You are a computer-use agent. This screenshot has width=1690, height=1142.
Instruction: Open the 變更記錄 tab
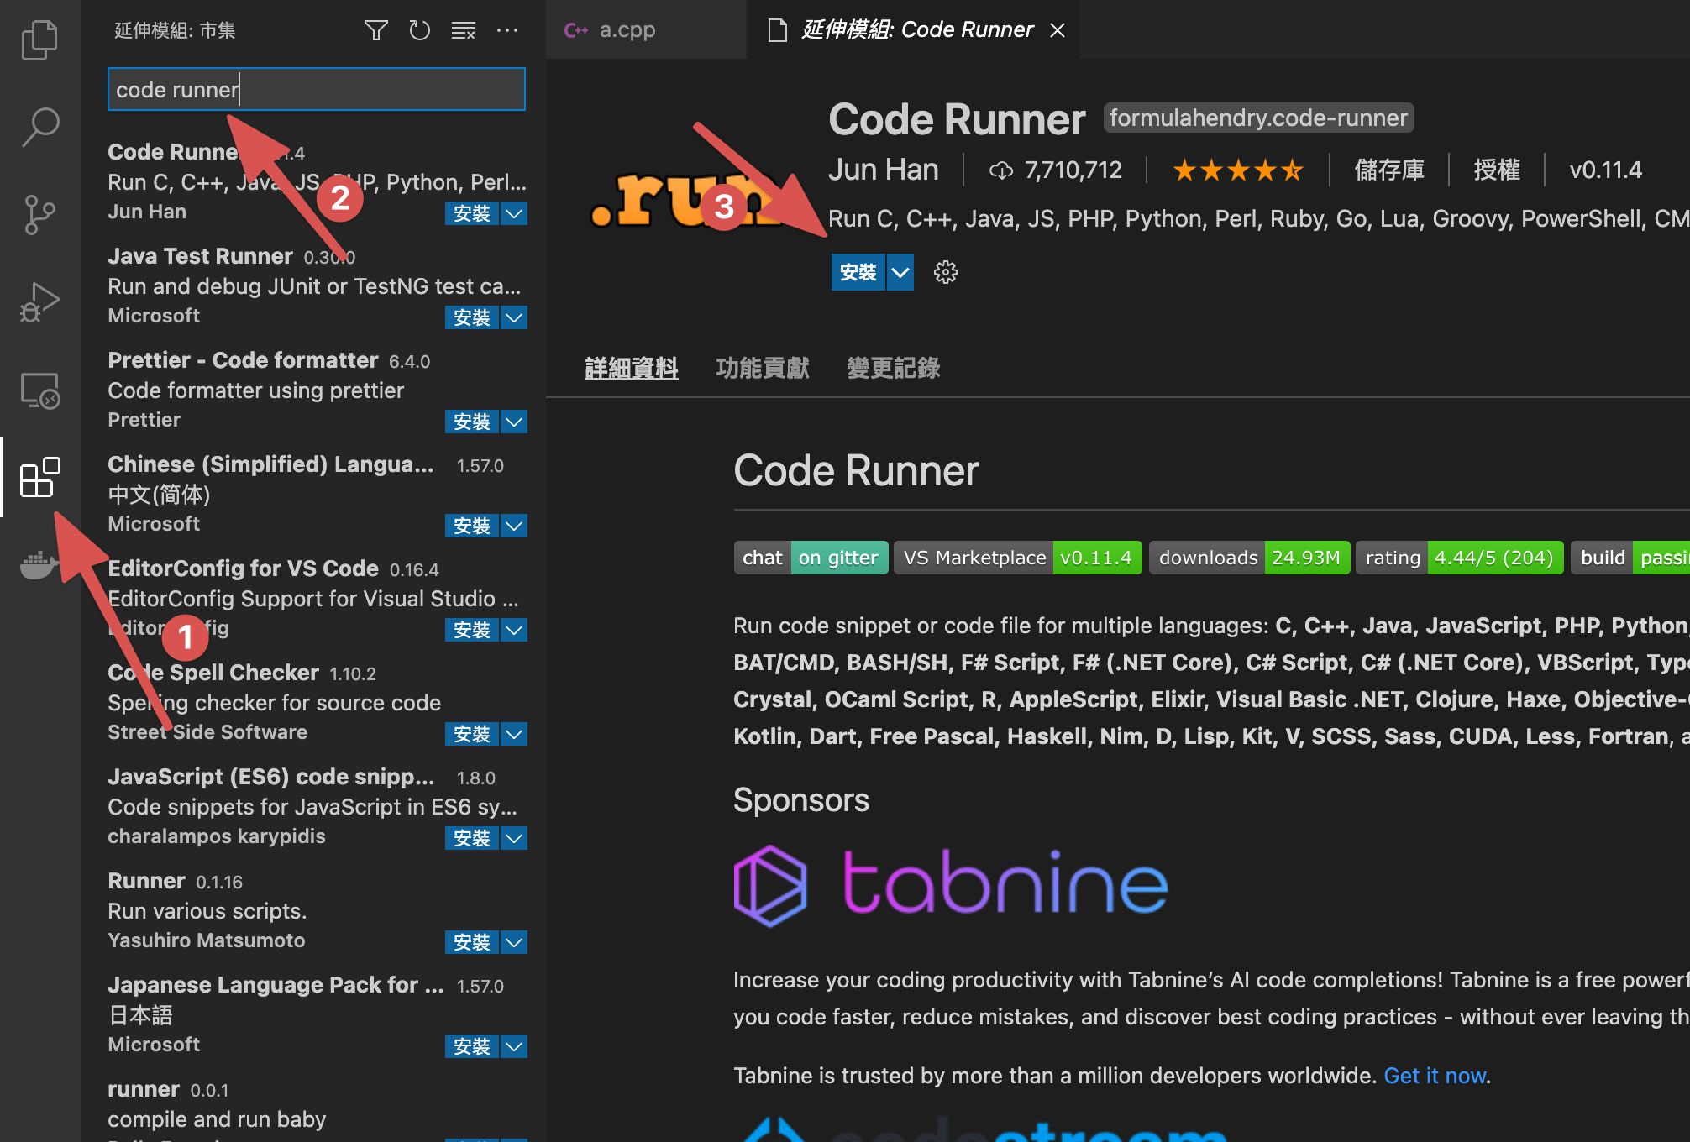[893, 368]
